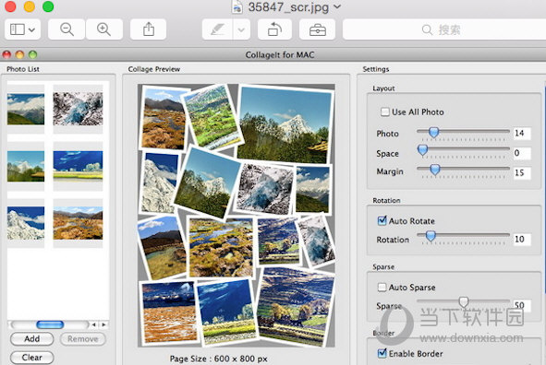Enable the Use All Photo checkbox
Screen dimensions: 546x365
384,112
